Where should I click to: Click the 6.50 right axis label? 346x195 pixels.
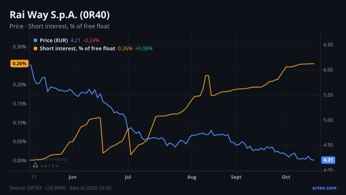pyautogui.click(x=328, y=45)
